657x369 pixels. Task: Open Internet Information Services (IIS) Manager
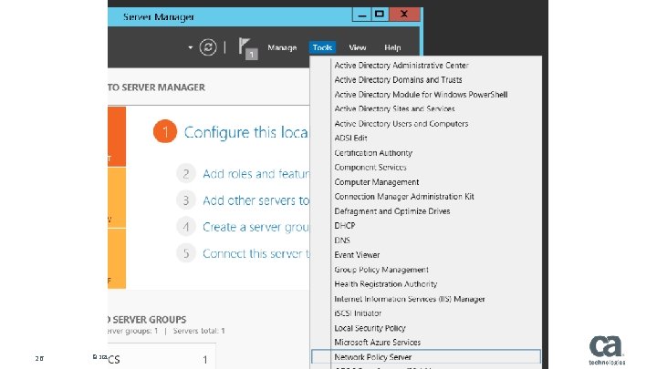(x=409, y=299)
